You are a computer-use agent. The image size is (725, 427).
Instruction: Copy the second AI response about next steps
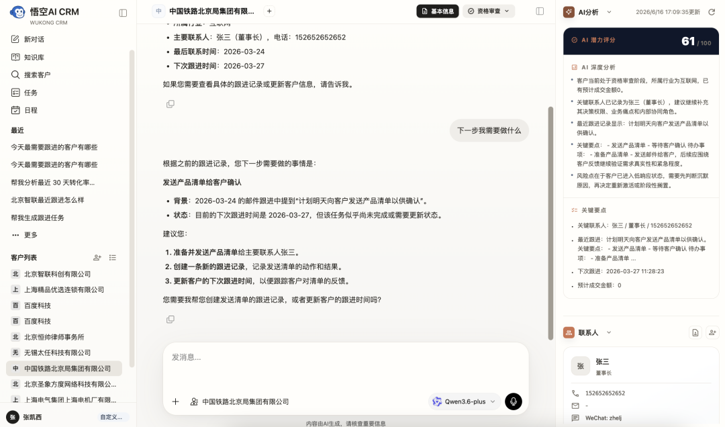[x=170, y=319]
